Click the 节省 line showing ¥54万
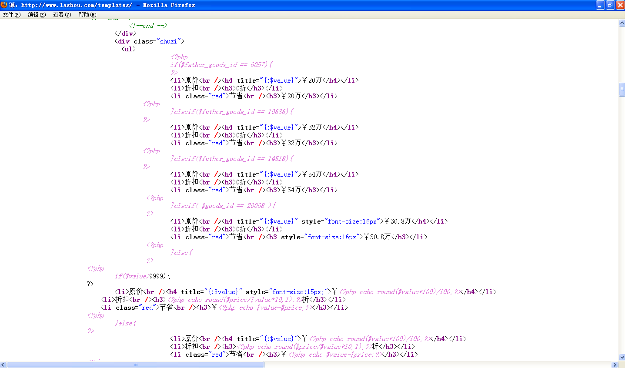Image resolution: width=625 pixels, height=368 pixels. click(254, 190)
